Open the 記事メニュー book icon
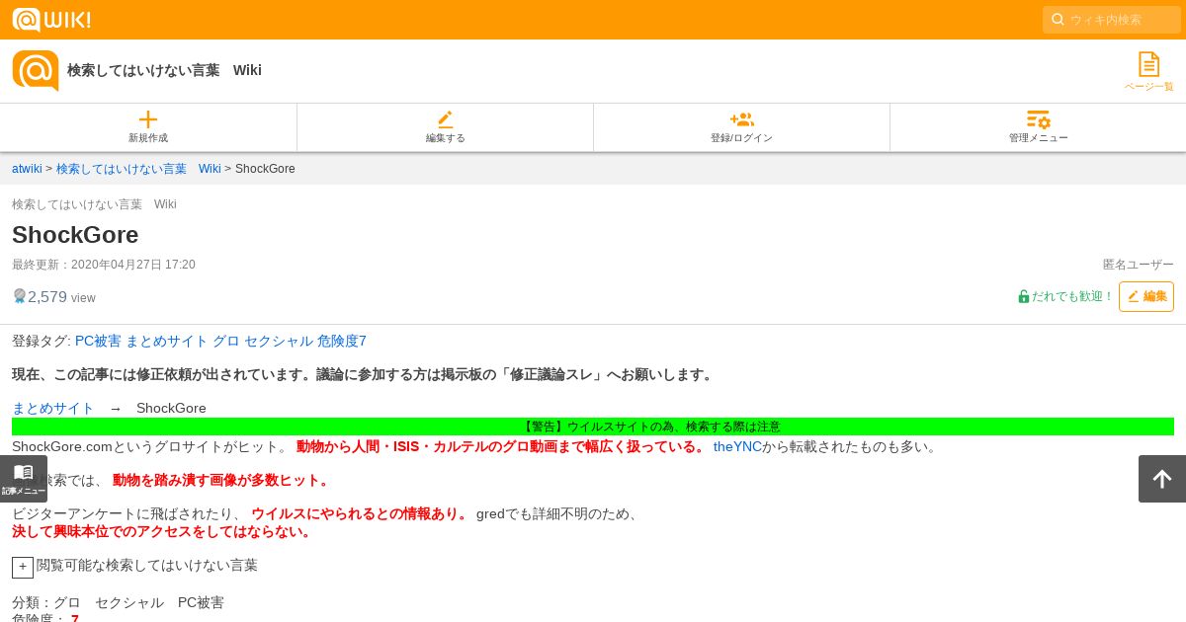The image size is (1186, 622). pos(24,473)
